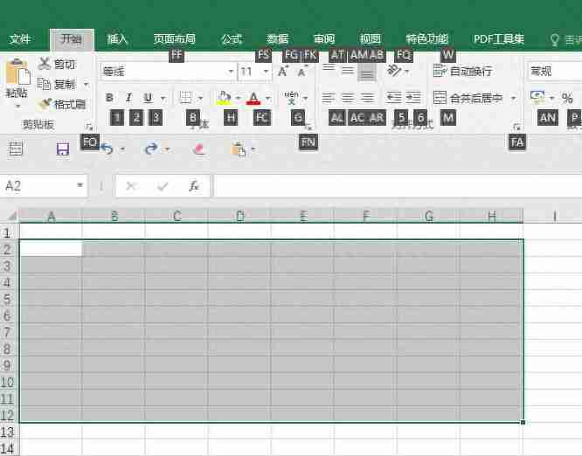Click the Undo arrow icon
This screenshot has height=456, width=582.
(107, 149)
